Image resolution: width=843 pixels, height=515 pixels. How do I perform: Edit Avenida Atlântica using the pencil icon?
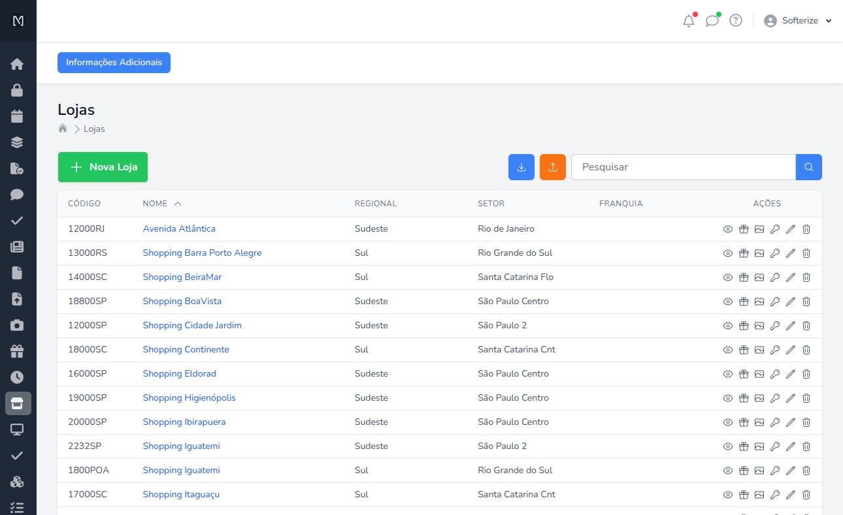coord(790,229)
